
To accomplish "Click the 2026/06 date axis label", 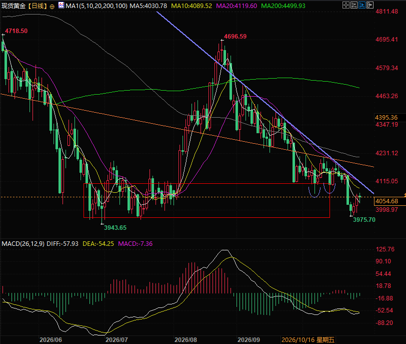I will 51,339.
